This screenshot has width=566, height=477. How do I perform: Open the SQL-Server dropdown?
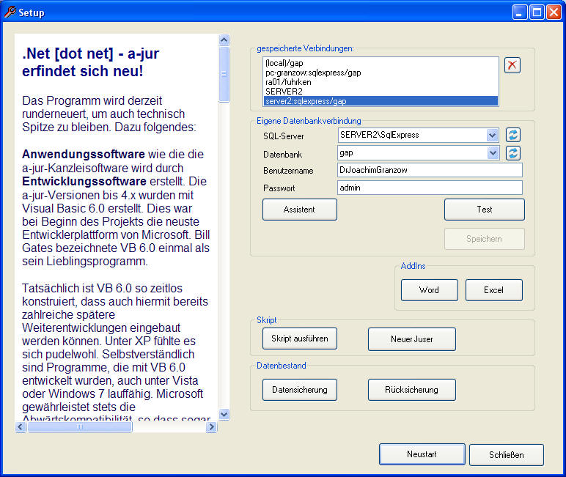pos(493,136)
